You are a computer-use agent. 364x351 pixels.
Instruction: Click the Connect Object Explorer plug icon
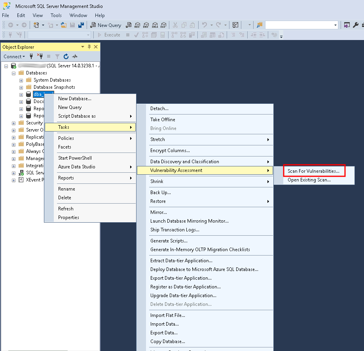[x=31, y=56]
